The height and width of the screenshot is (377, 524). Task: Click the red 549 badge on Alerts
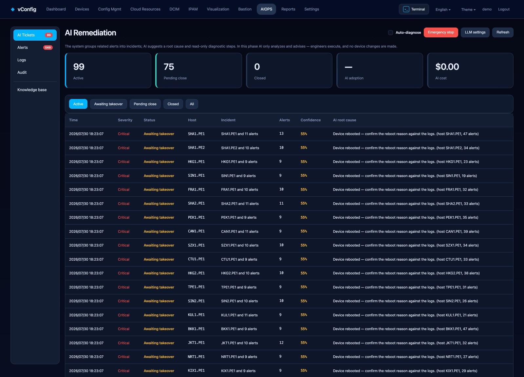point(48,48)
